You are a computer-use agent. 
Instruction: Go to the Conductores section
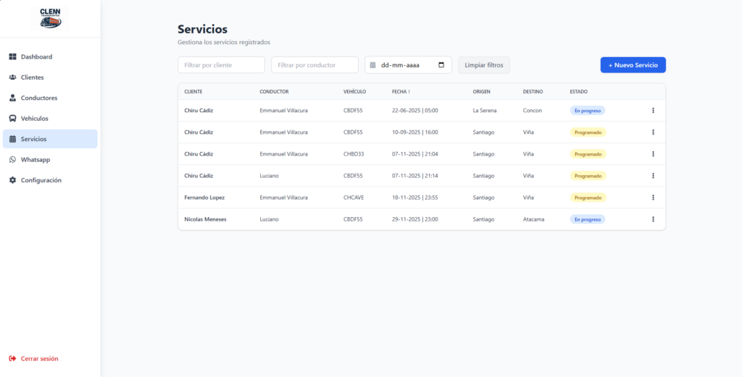[x=39, y=98]
